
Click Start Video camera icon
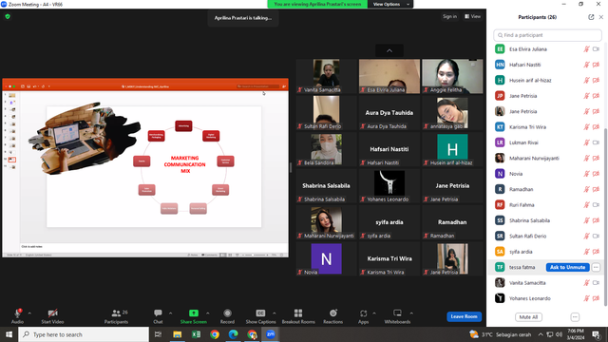pyautogui.click(x=53, y=313)
